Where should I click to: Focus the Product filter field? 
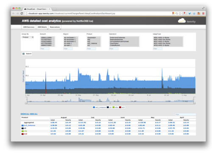coord(91,48)
